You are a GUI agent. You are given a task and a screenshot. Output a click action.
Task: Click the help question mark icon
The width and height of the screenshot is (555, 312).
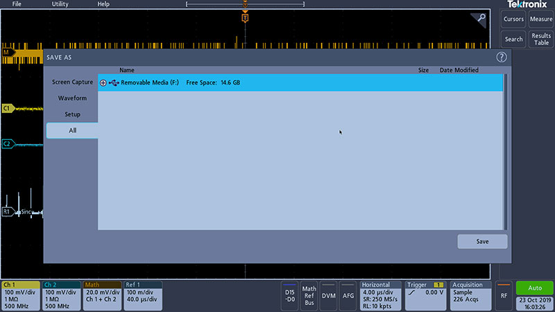tap(501, 58)
